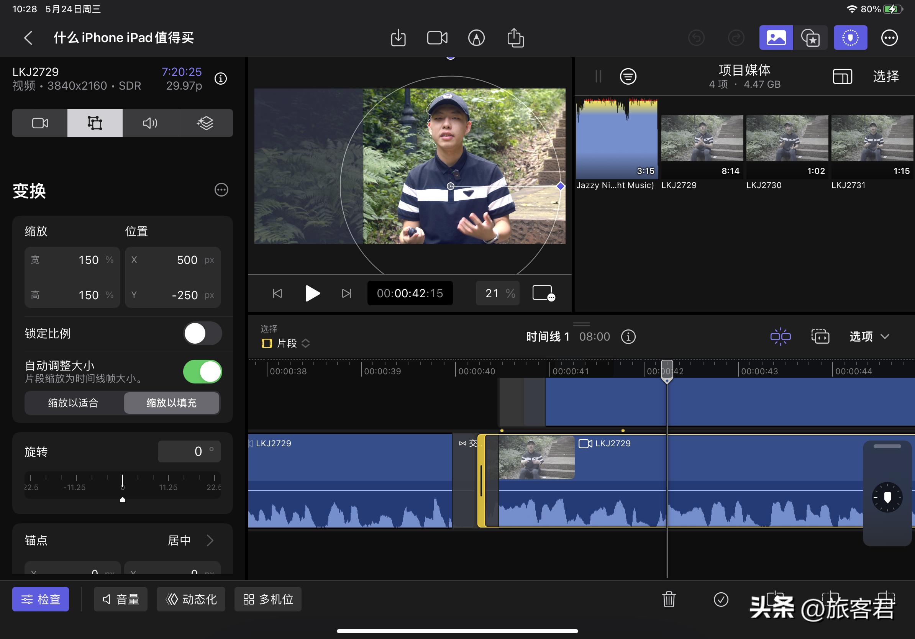Open the filter icon in project media panel
This screenshot has width=915, height=639.
pos(628,77)
